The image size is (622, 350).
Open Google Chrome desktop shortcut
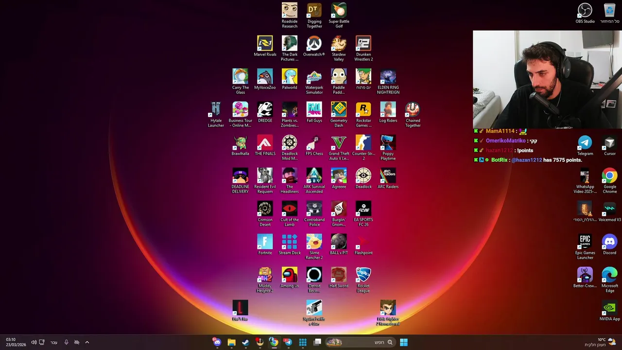tap(609, 181)
